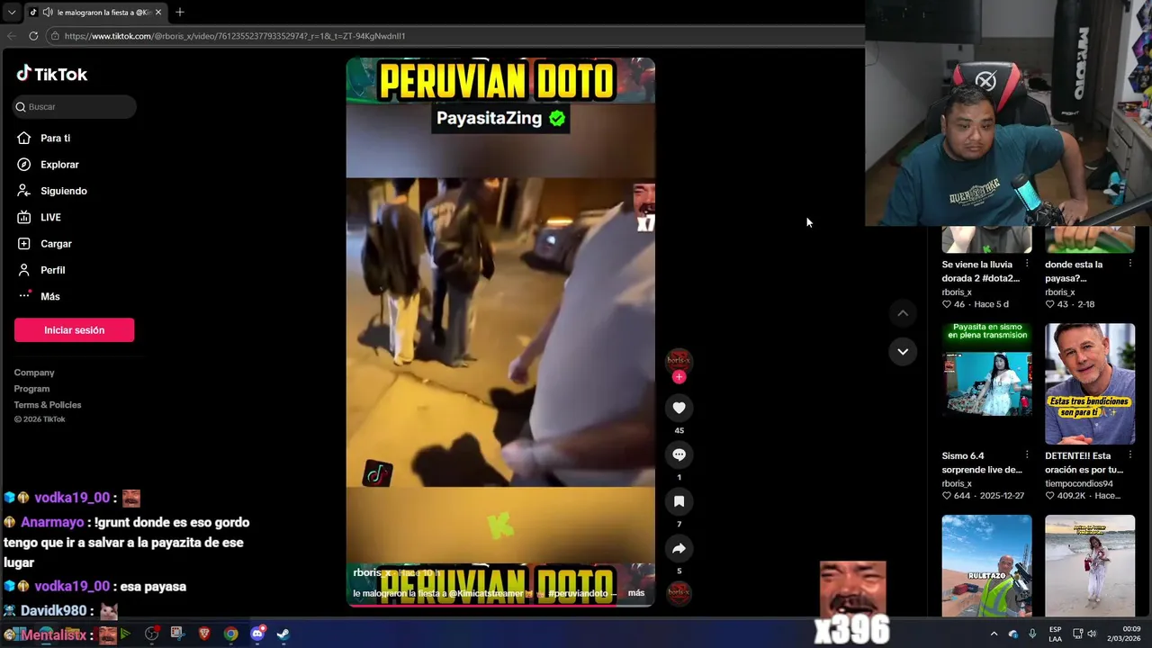Open Program footer link

(x=31, y=389)
